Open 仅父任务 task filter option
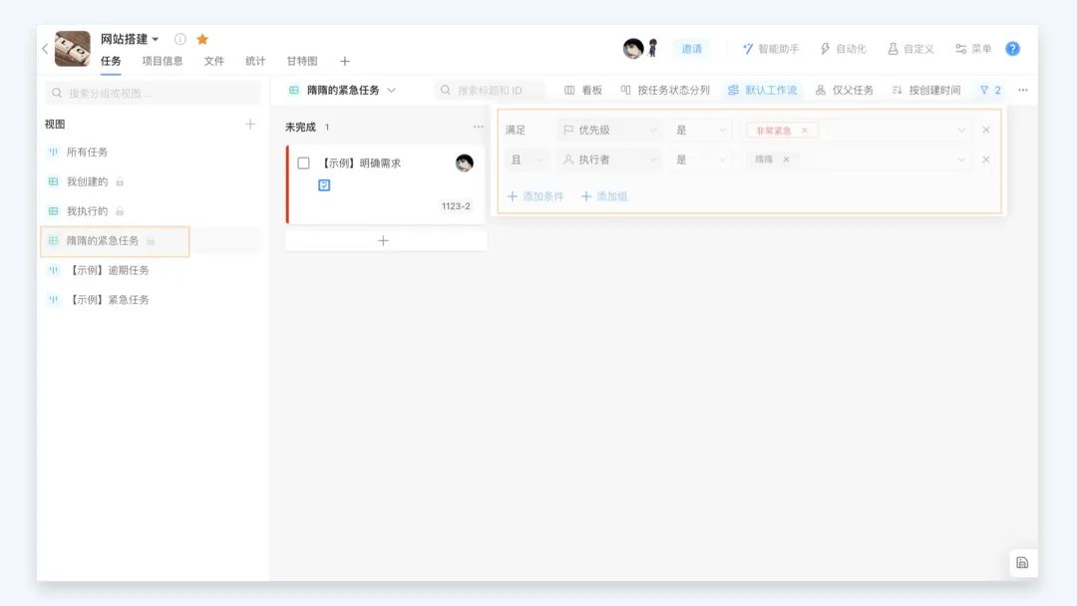The width and height of the screenshot is (1077, 606). click(x=845, y=90)
